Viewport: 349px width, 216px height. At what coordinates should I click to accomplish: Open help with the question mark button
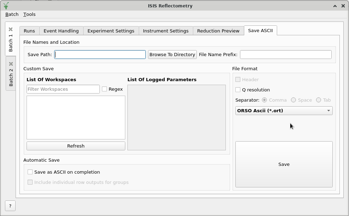(x=10, y=206)
